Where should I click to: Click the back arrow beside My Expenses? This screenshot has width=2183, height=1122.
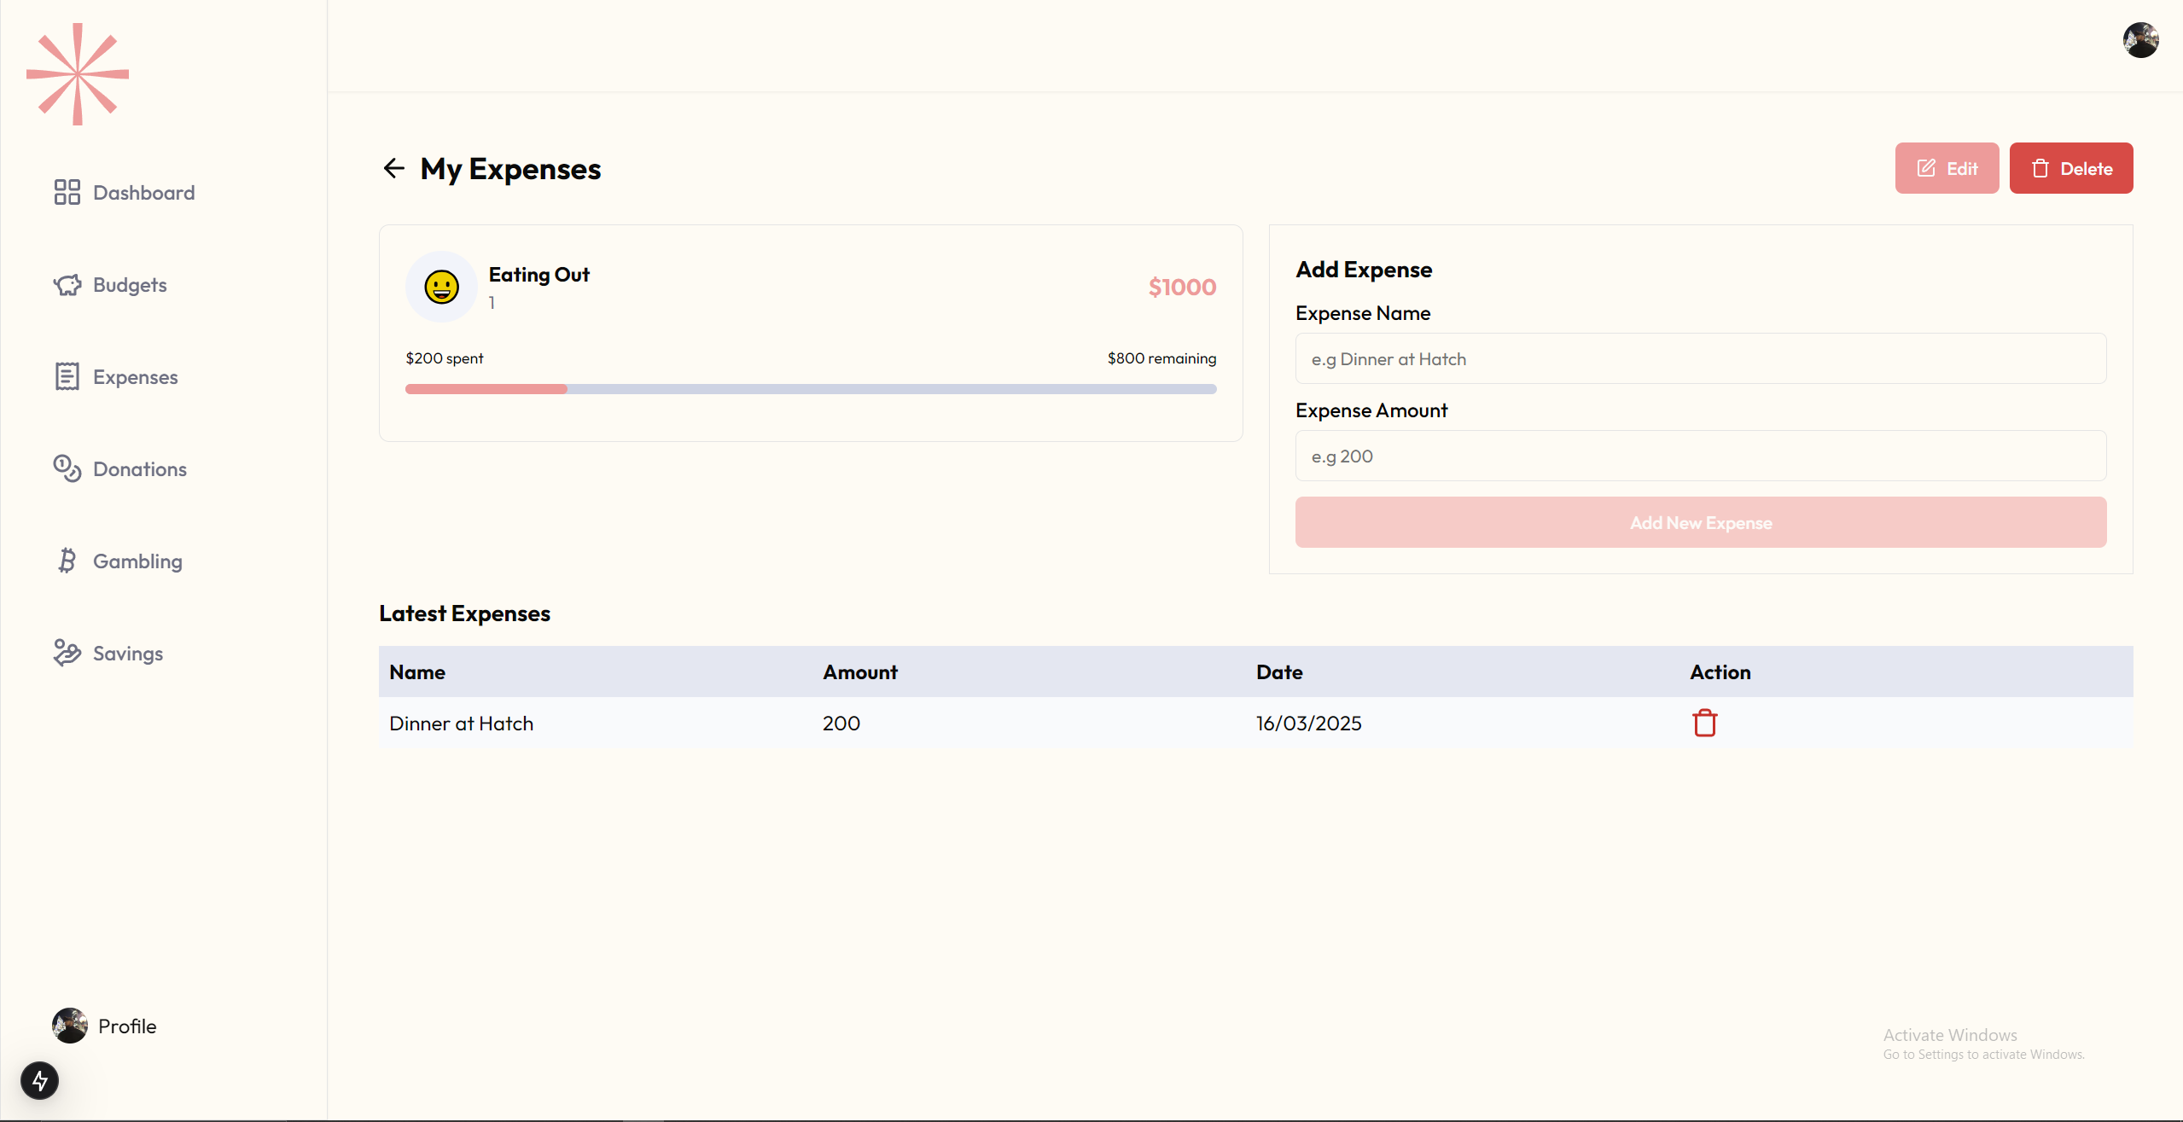click(393, 168)
